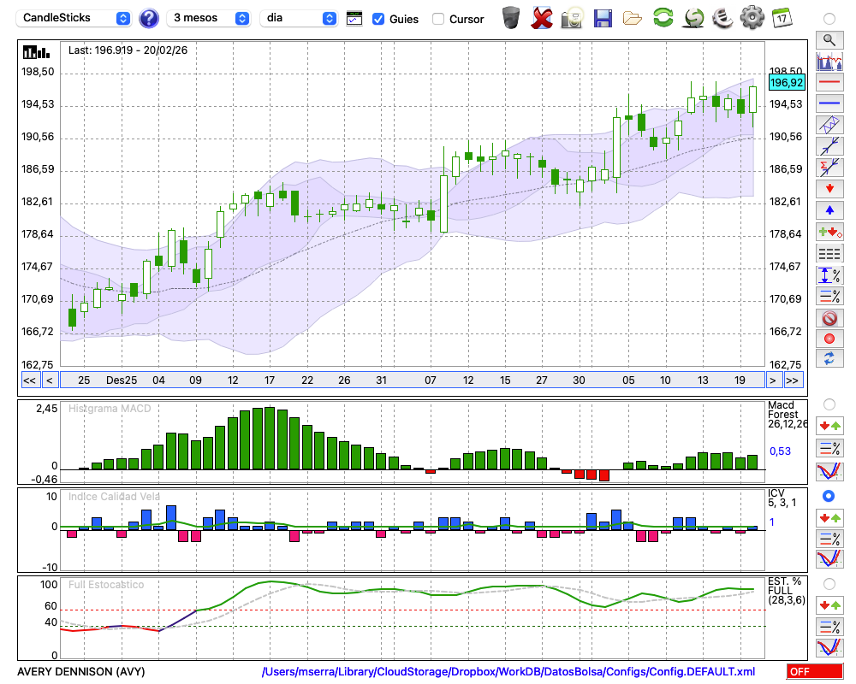The height and width of the screenshot is (684, 856).
Task: Open the dia interval dropdown
Action: point(300,18)
